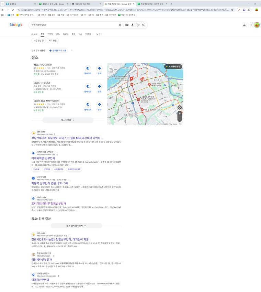Click 오시는길 sitelink chip
The height and width of the screenshot is (292, 261).
tap(36, 170)
